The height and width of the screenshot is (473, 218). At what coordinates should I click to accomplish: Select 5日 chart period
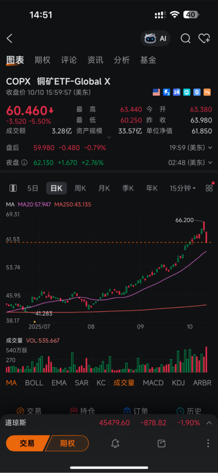33,188
